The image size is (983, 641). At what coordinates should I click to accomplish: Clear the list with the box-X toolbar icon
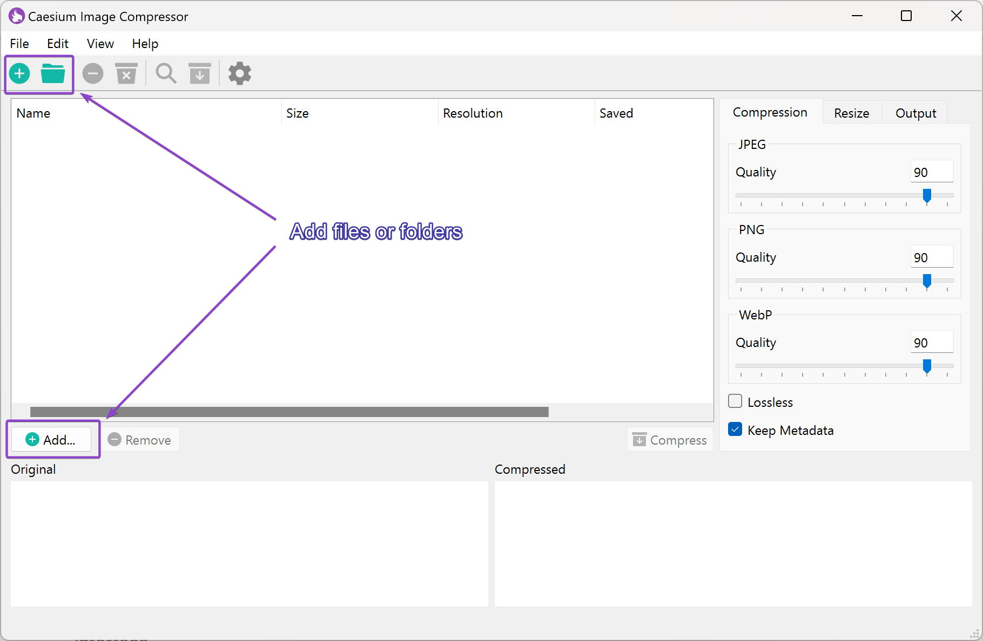(126, 73)
